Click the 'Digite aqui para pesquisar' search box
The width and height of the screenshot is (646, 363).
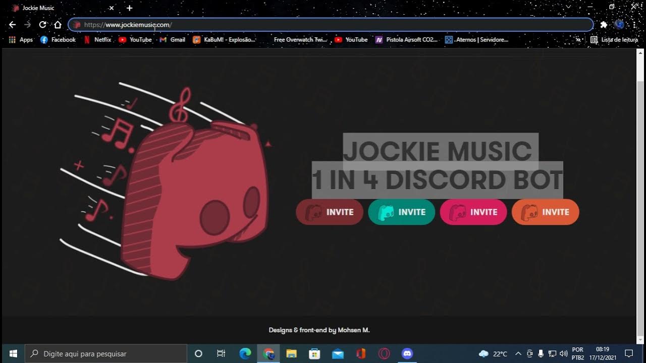tap(106, 354)
